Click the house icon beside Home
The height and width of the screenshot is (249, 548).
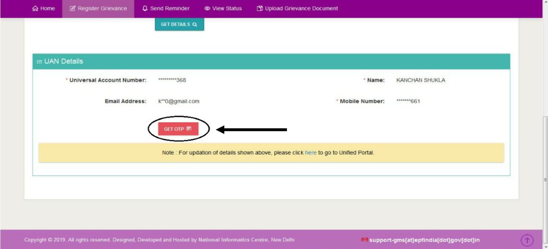[x=35, y=8]
